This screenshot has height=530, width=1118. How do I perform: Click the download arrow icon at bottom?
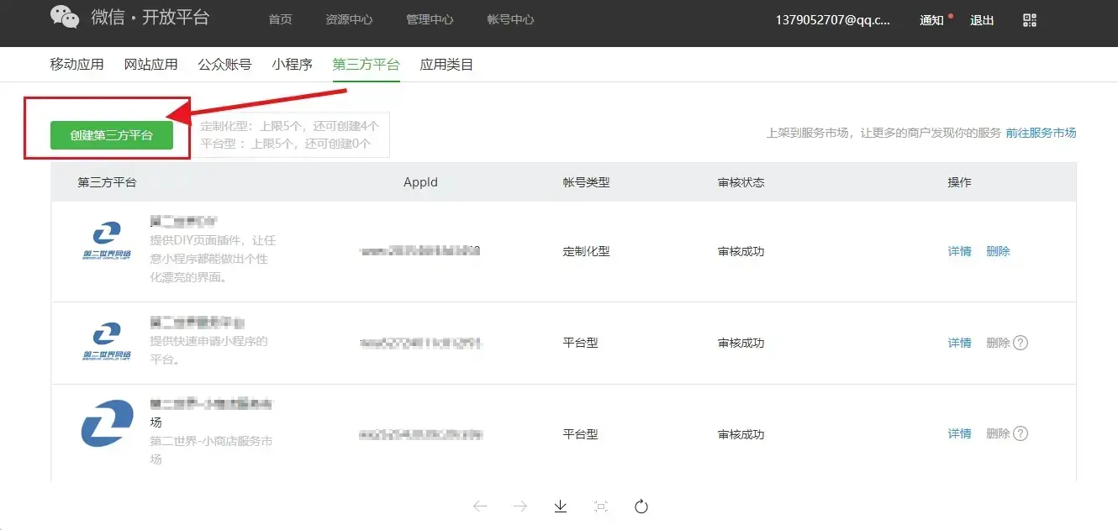(561, 506)
